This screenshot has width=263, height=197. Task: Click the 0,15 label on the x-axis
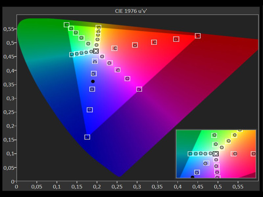click(x=77, y=187)
